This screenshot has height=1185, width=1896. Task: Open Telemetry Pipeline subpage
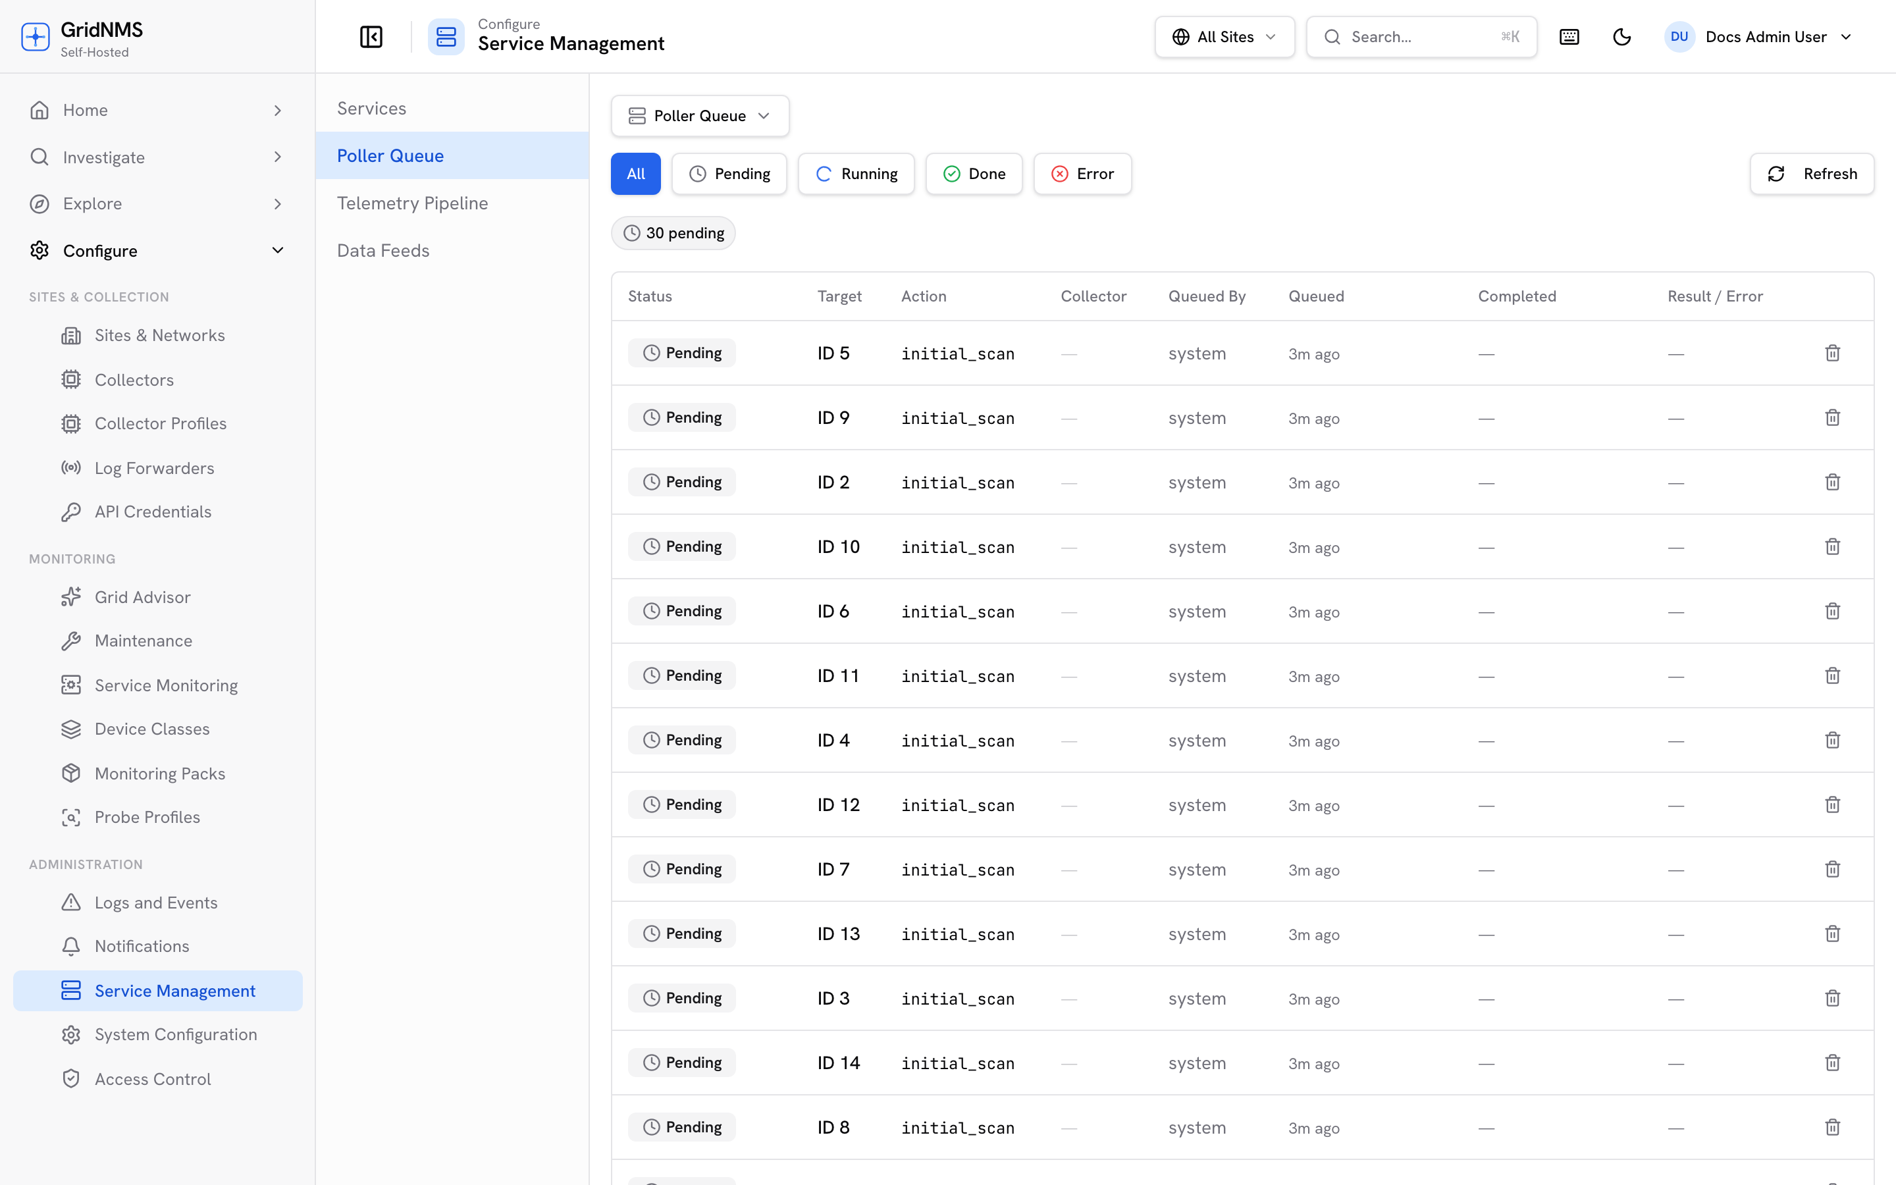pos(452,204)
